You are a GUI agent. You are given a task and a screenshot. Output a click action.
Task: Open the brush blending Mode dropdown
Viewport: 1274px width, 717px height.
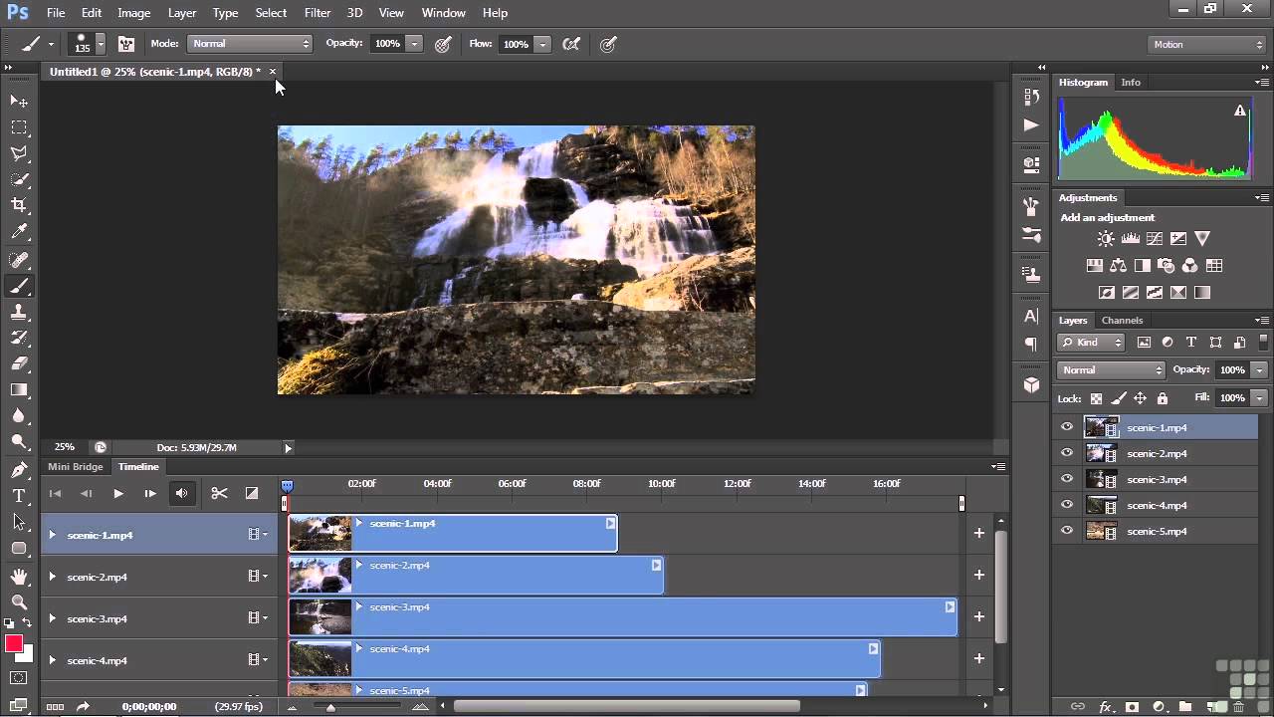click(x=249, y=44)
